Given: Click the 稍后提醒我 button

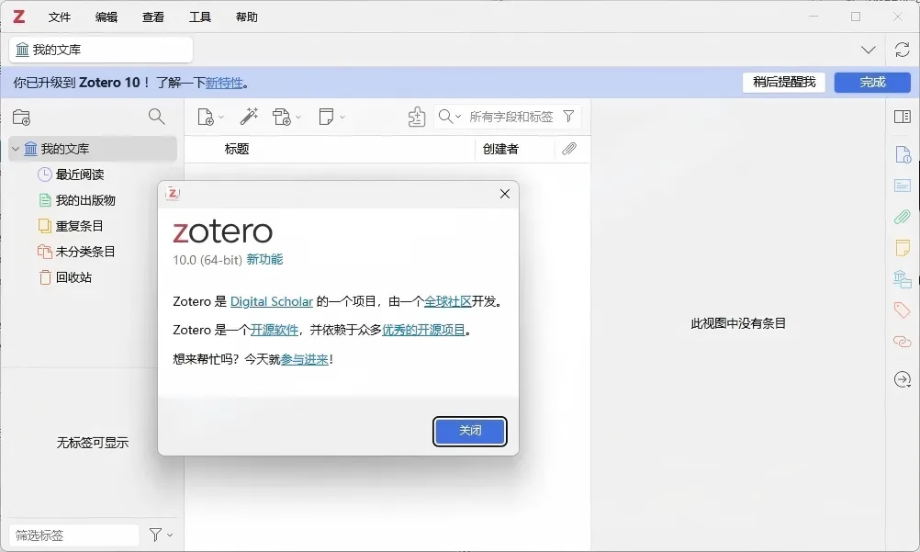Looking at the screenshot, I should click(x=784, y=83).
